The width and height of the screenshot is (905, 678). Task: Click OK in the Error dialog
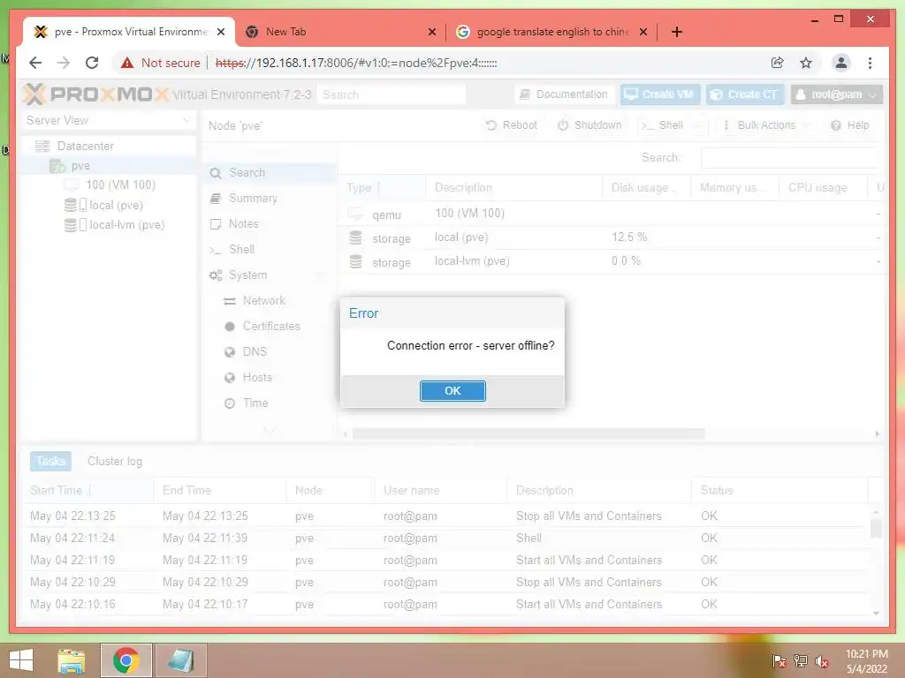tap(452, 391)
